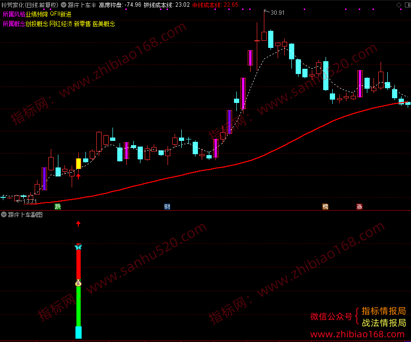Click the money bag icon in the sub-chart

(78, 283)
